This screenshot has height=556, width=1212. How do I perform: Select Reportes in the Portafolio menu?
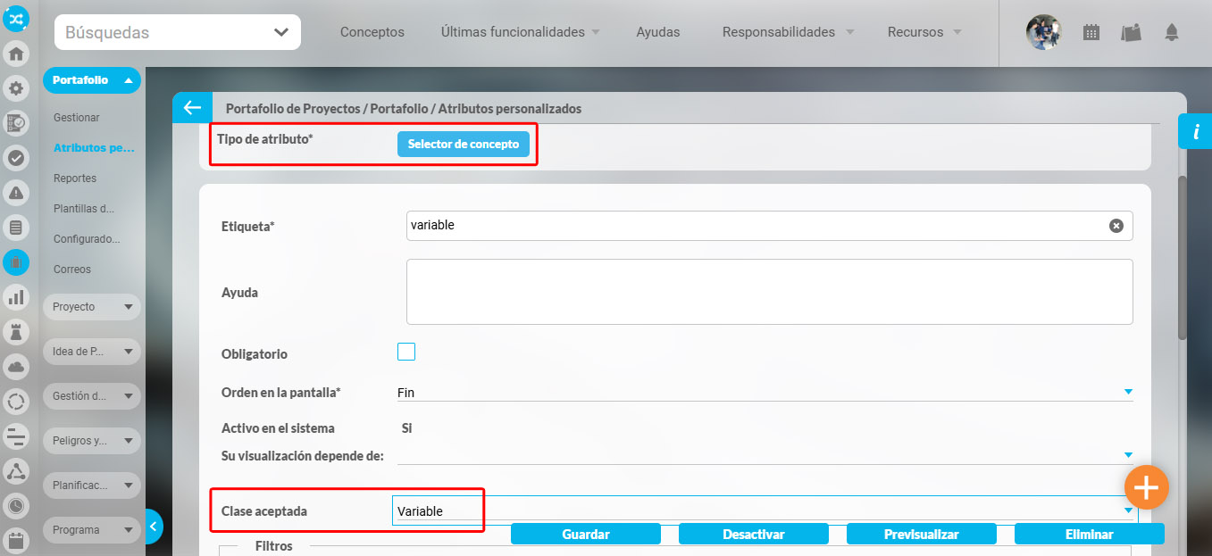point(75,178)
